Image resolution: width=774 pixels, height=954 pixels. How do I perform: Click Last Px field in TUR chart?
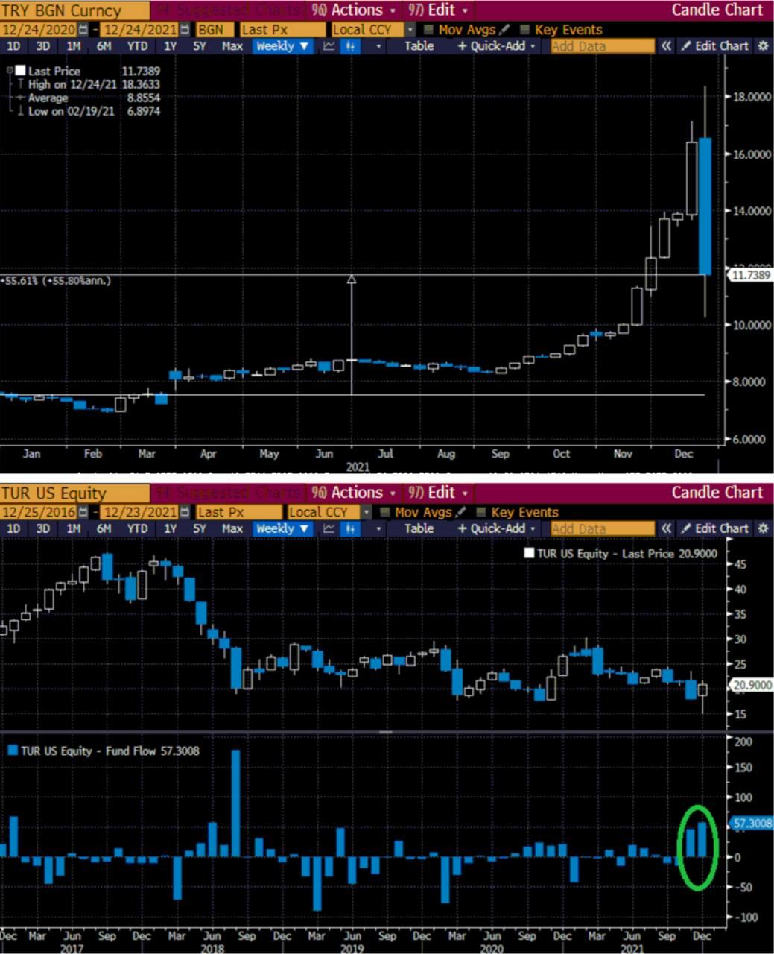(239, 512)
